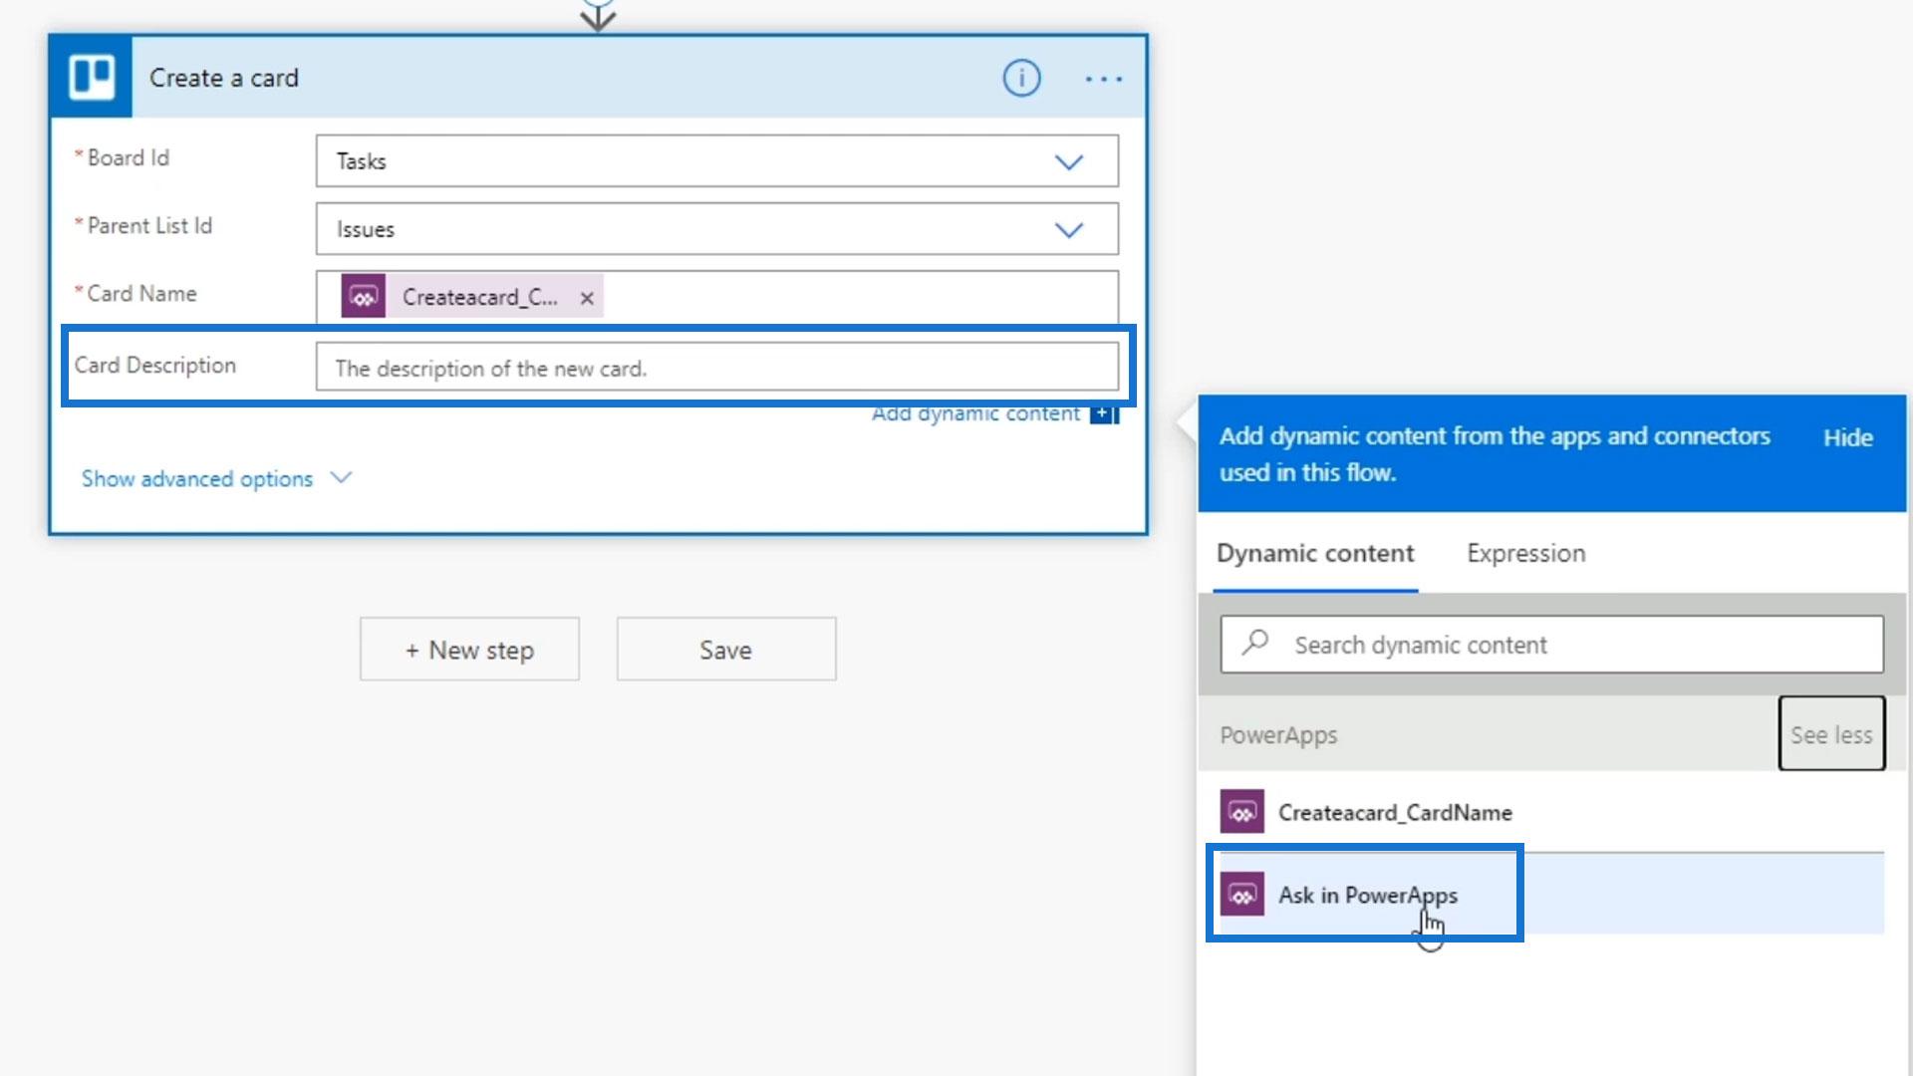Click See less in PowerApps section

click(x=1831, y=734)
